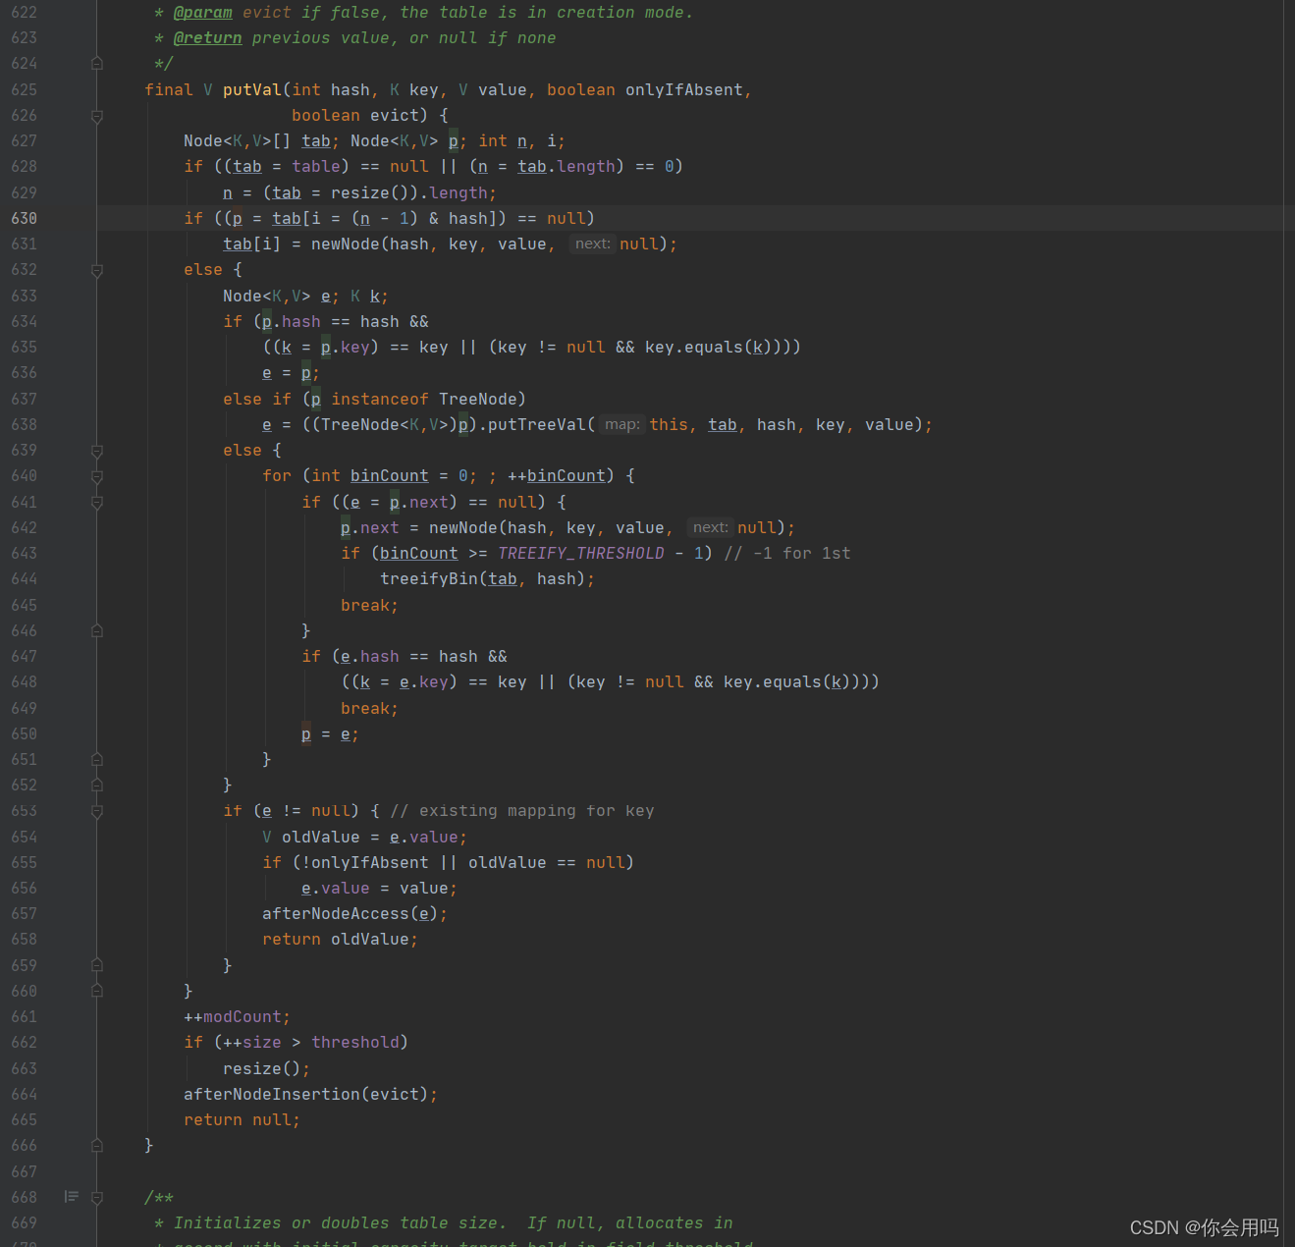Click line number 640 in gutter
This screenshot has height=1247, width=1295.
click(x=25, y=475)
